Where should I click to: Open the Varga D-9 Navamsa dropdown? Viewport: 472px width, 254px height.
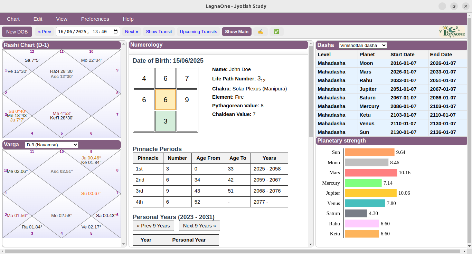52,145
